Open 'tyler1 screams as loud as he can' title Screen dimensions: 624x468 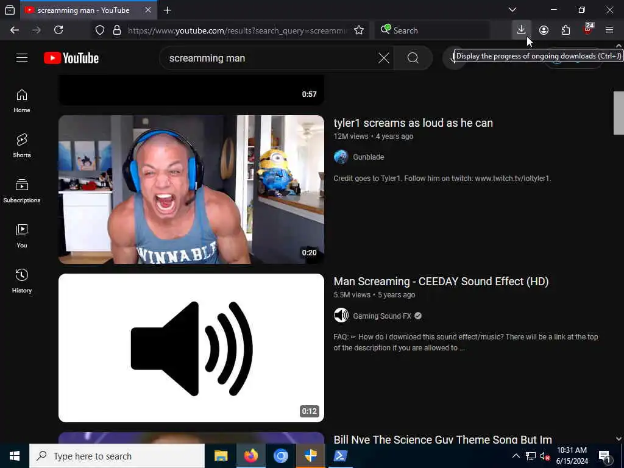413,123
